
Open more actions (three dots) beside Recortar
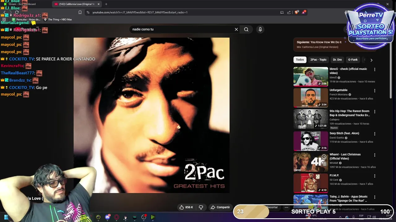tap(286, 207)
